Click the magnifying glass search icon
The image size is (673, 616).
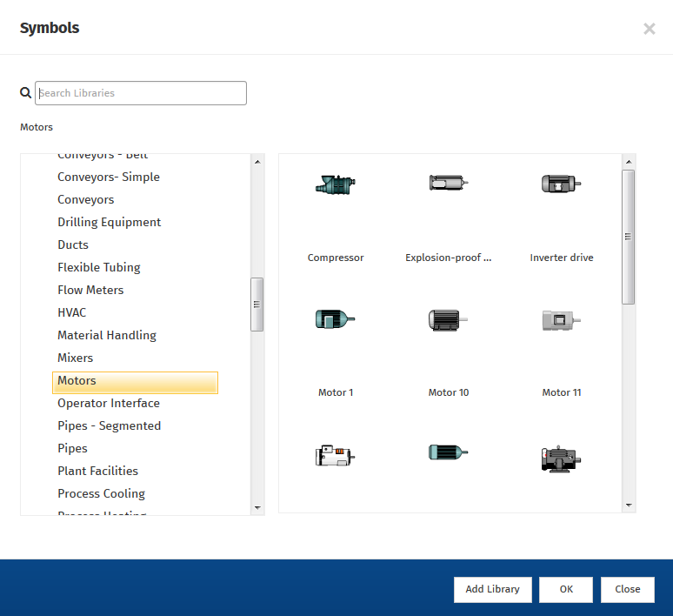(26, 93)
